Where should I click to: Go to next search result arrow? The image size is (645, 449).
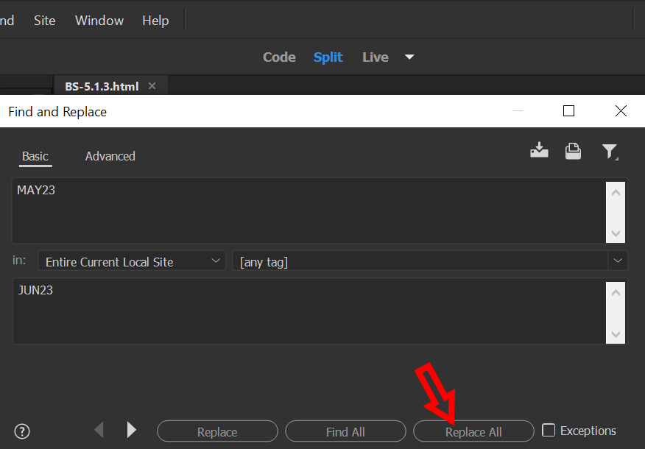[x=131, y=430]
